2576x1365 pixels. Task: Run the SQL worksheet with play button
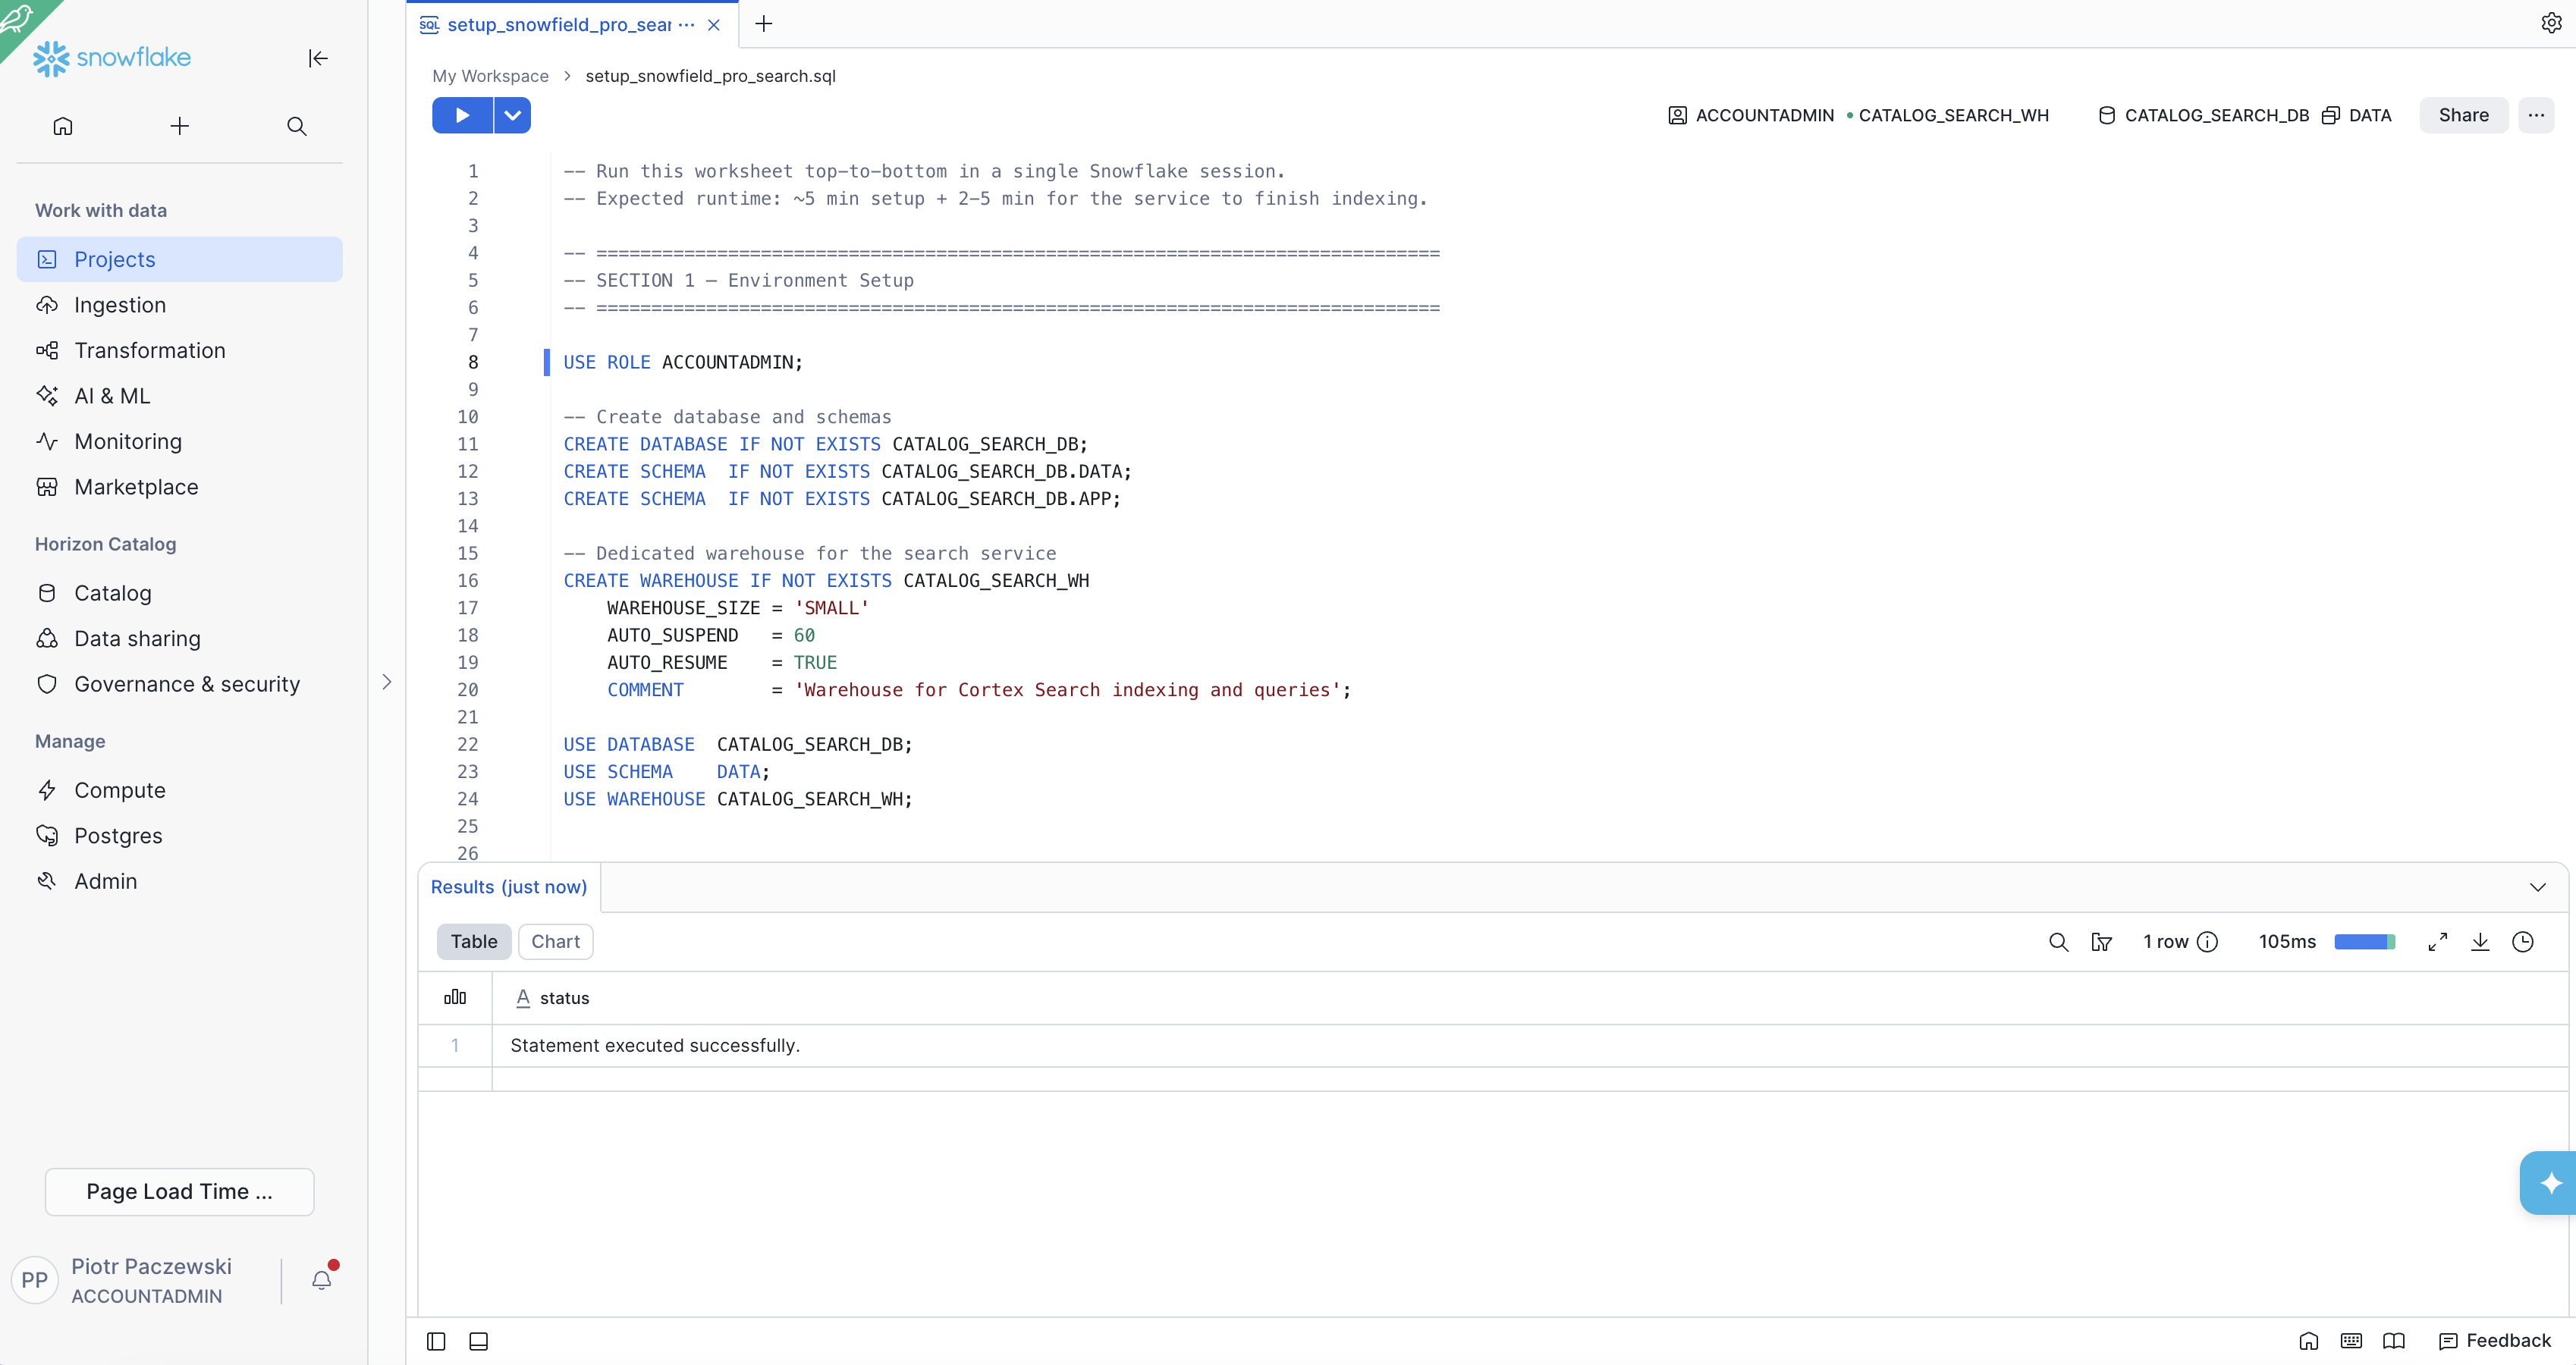pyautogui.click(x=462, y=115)
